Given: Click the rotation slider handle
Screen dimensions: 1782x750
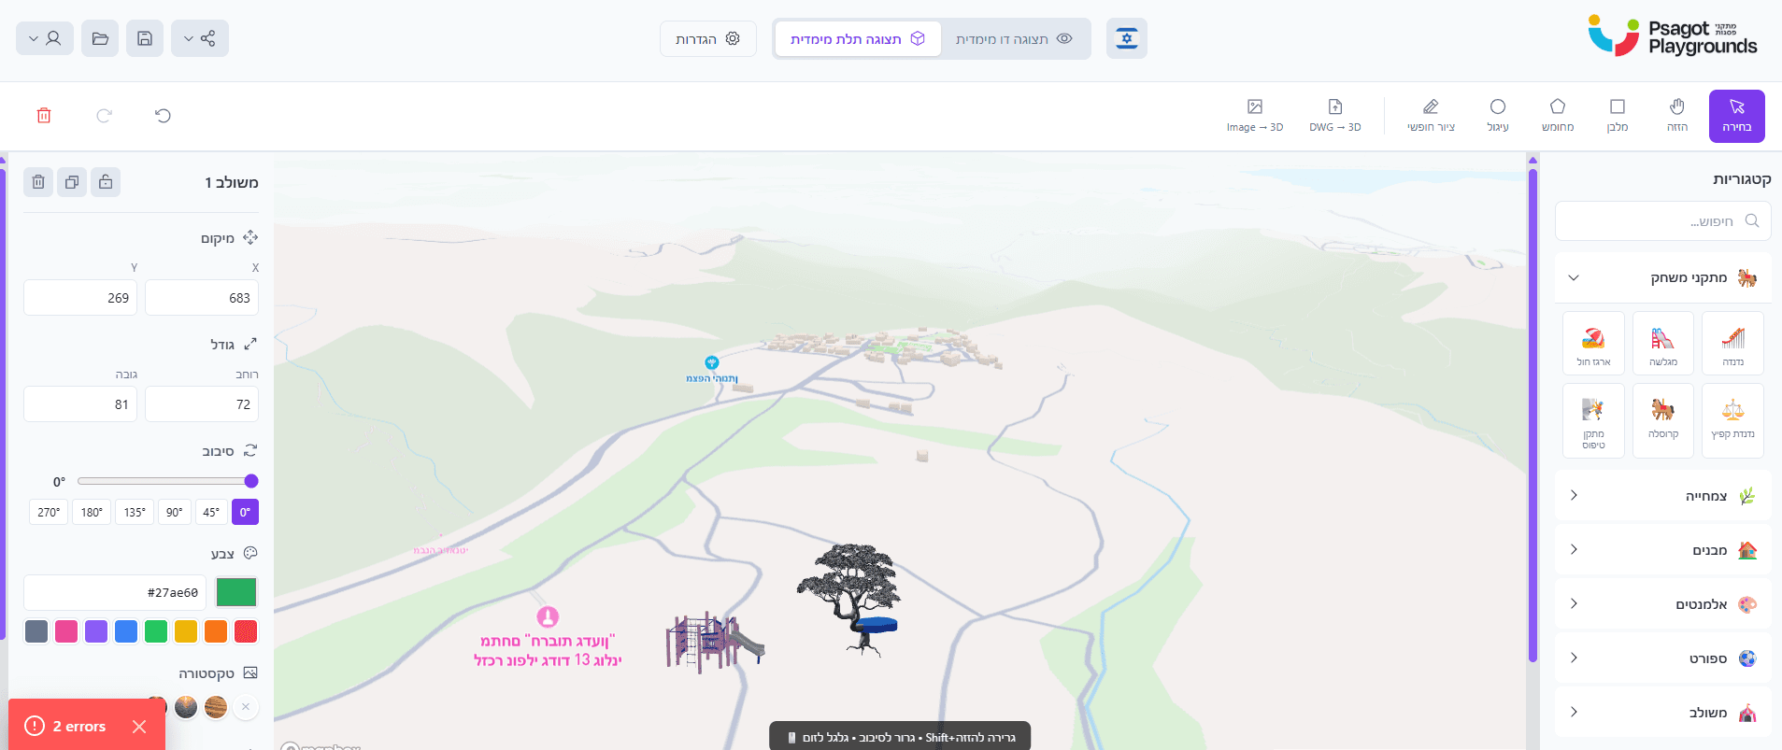Looking at the screenshot, I should (251, 481).
